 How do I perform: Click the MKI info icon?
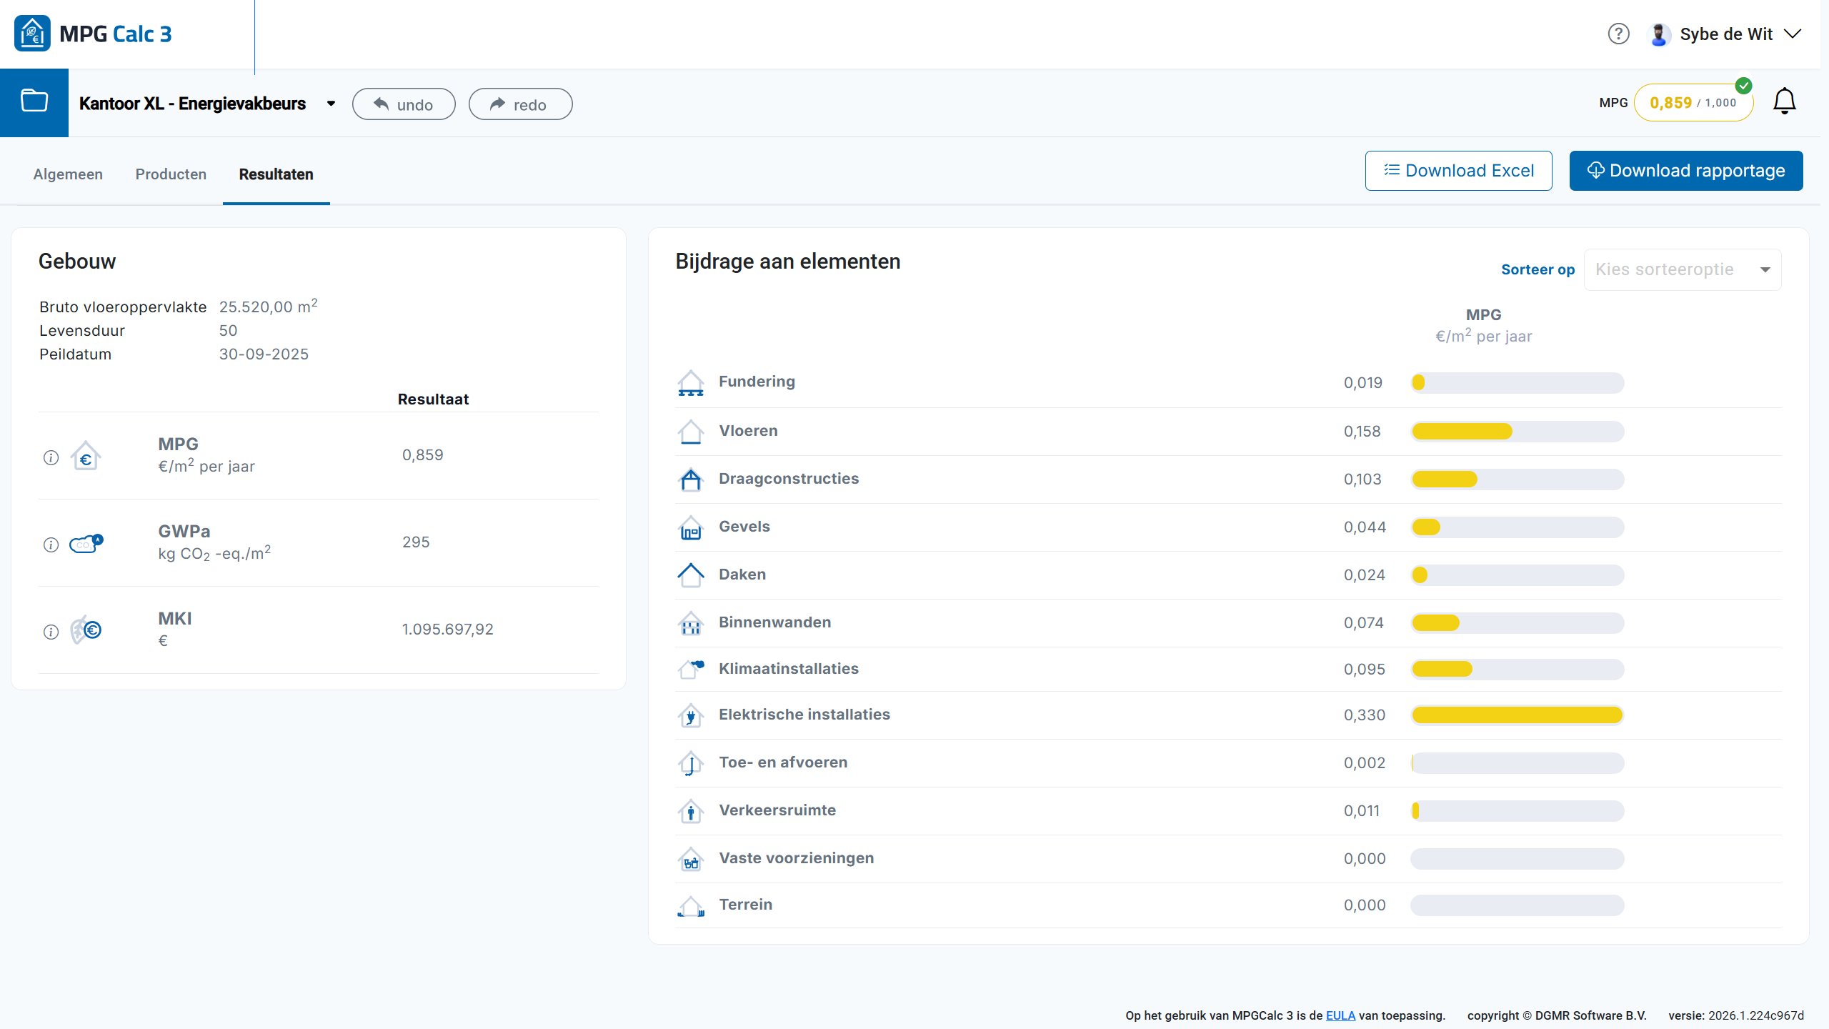point(51,632)
